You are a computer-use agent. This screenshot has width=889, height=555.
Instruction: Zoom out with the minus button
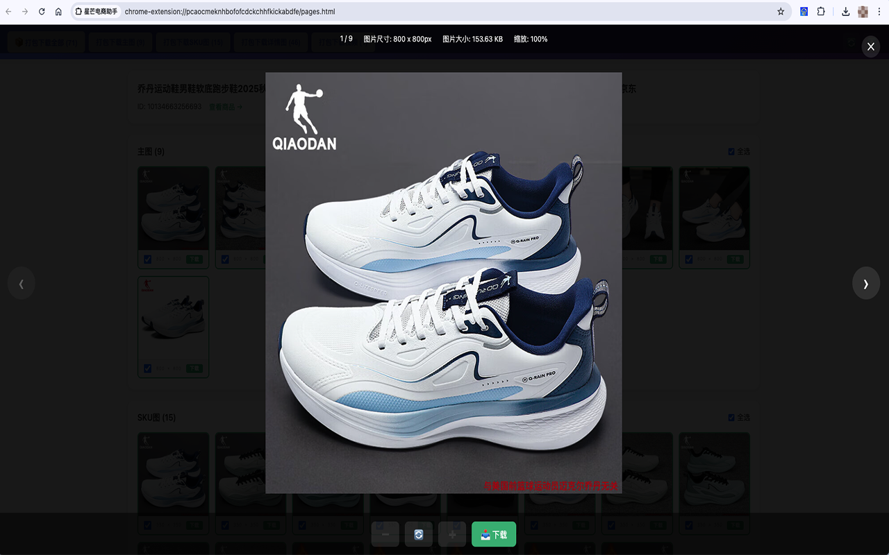(385, 534)
